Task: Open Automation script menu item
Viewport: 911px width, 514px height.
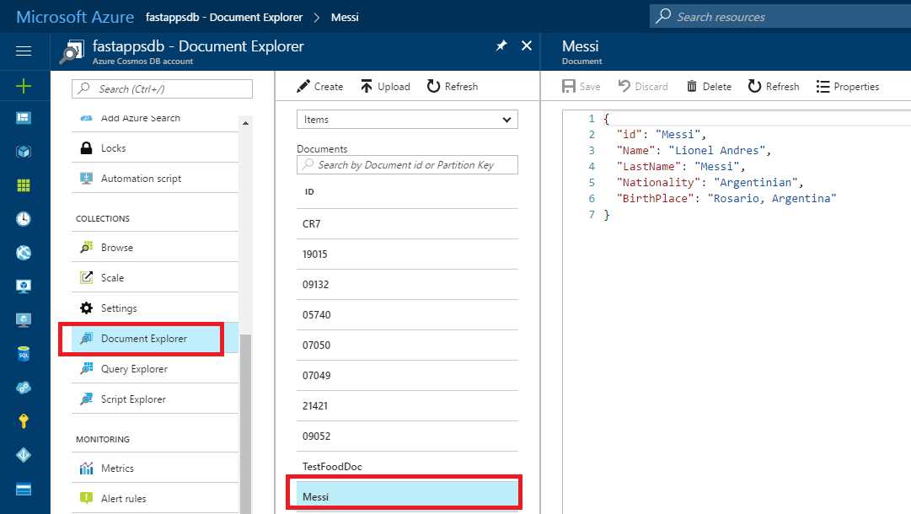Action: point(155,179)
